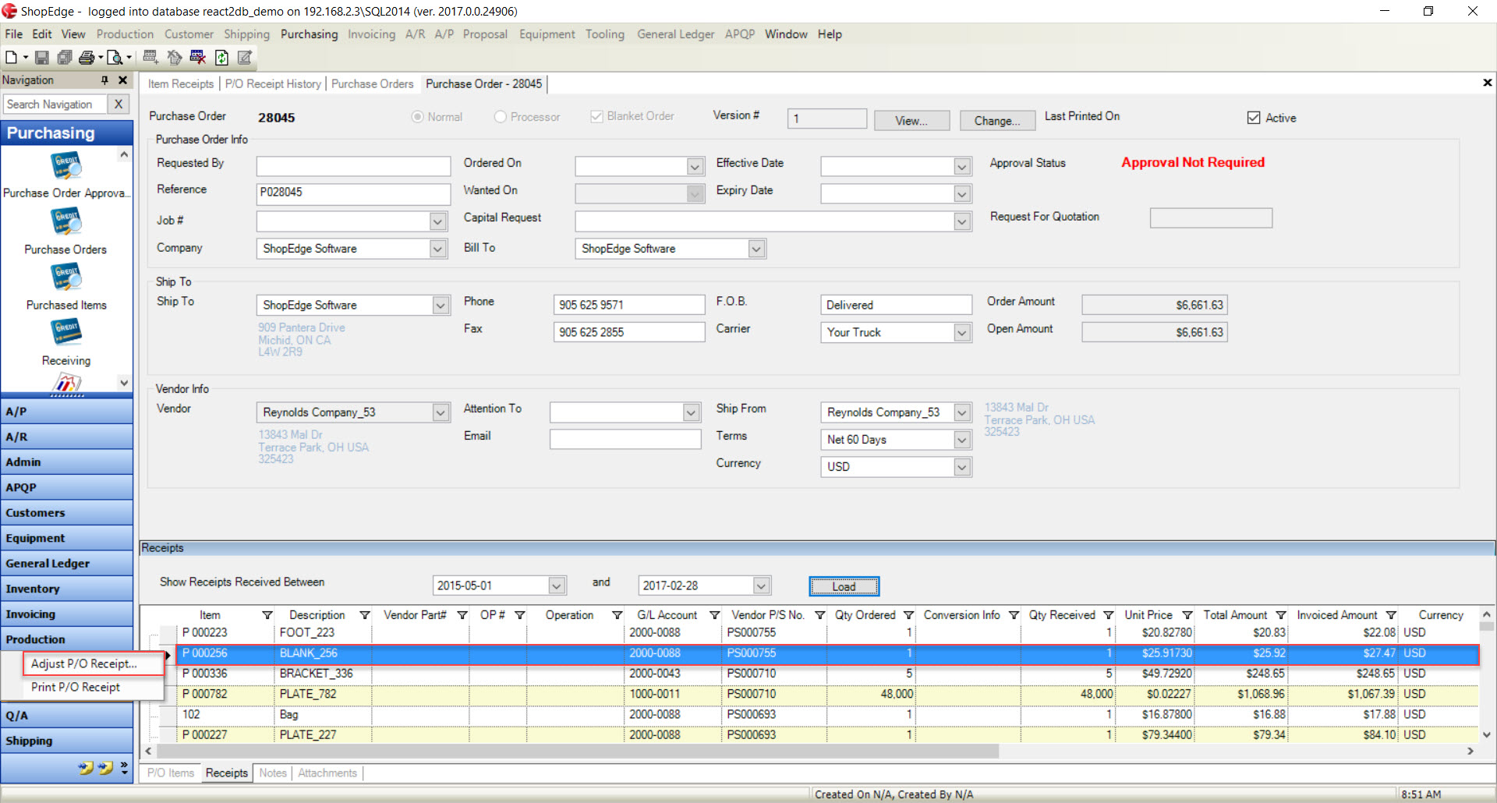Toggle the Active checkbox
This screenshot has height=803, width=1497.
pos(1254,118)
